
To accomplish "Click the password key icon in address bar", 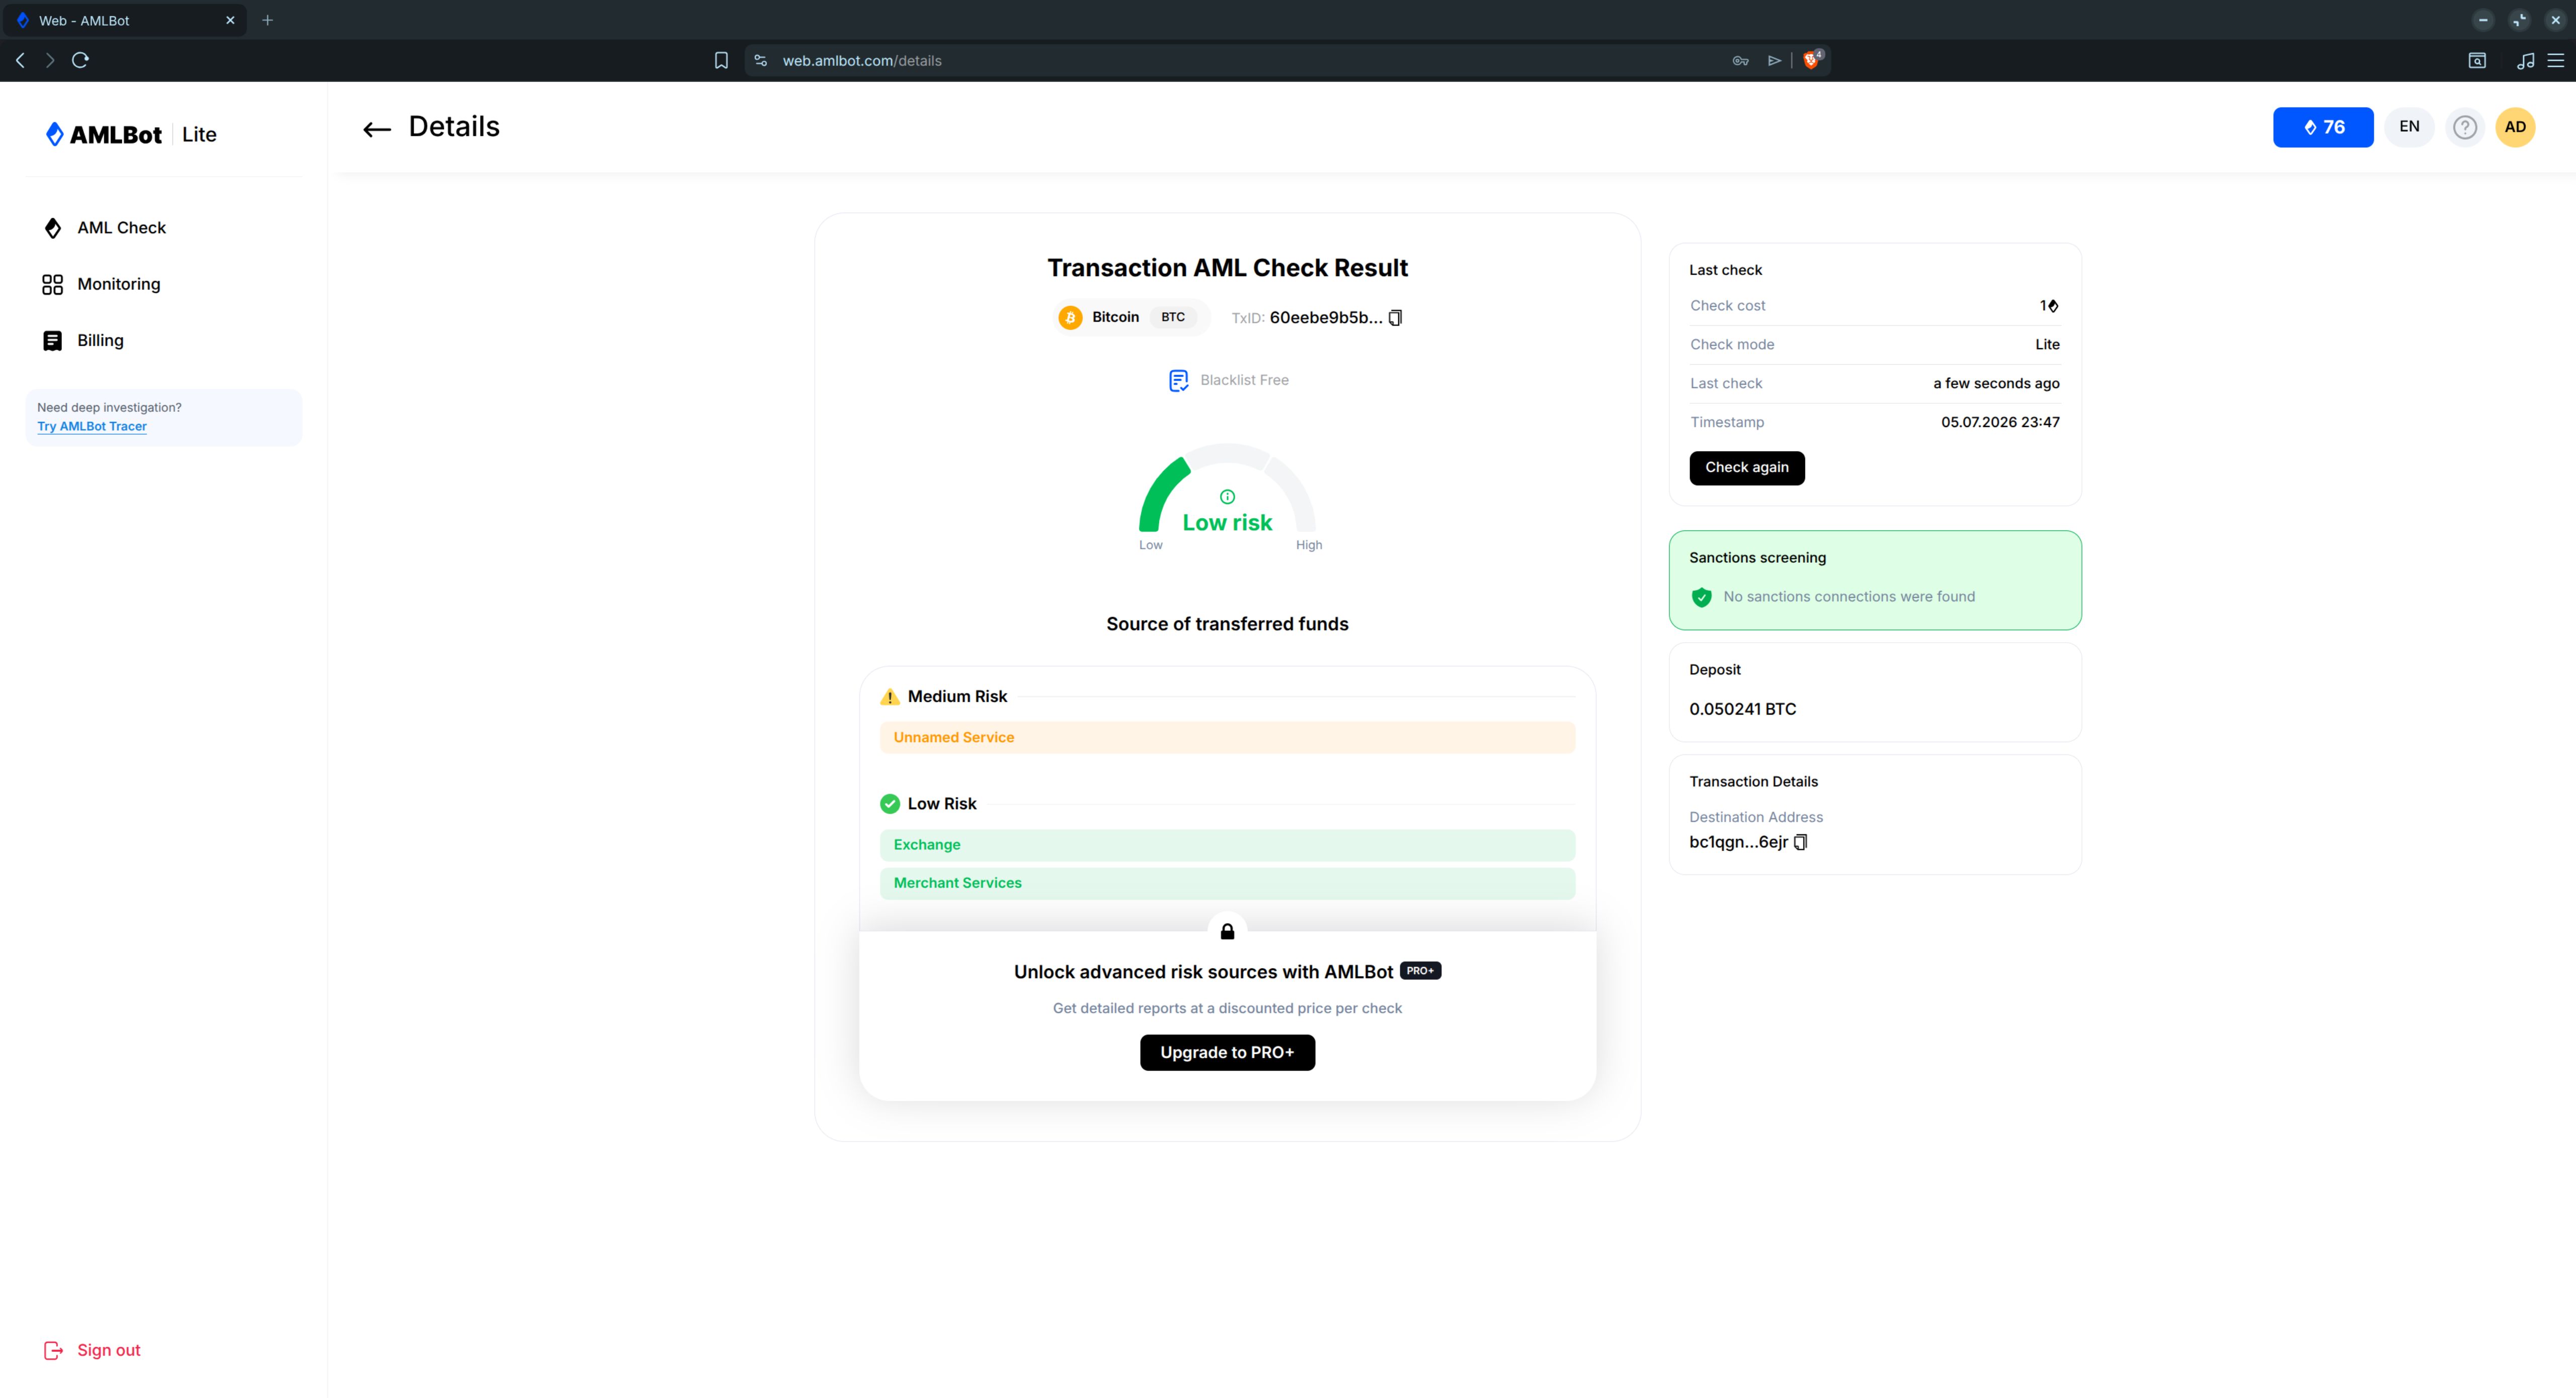I will [1740, 61].
